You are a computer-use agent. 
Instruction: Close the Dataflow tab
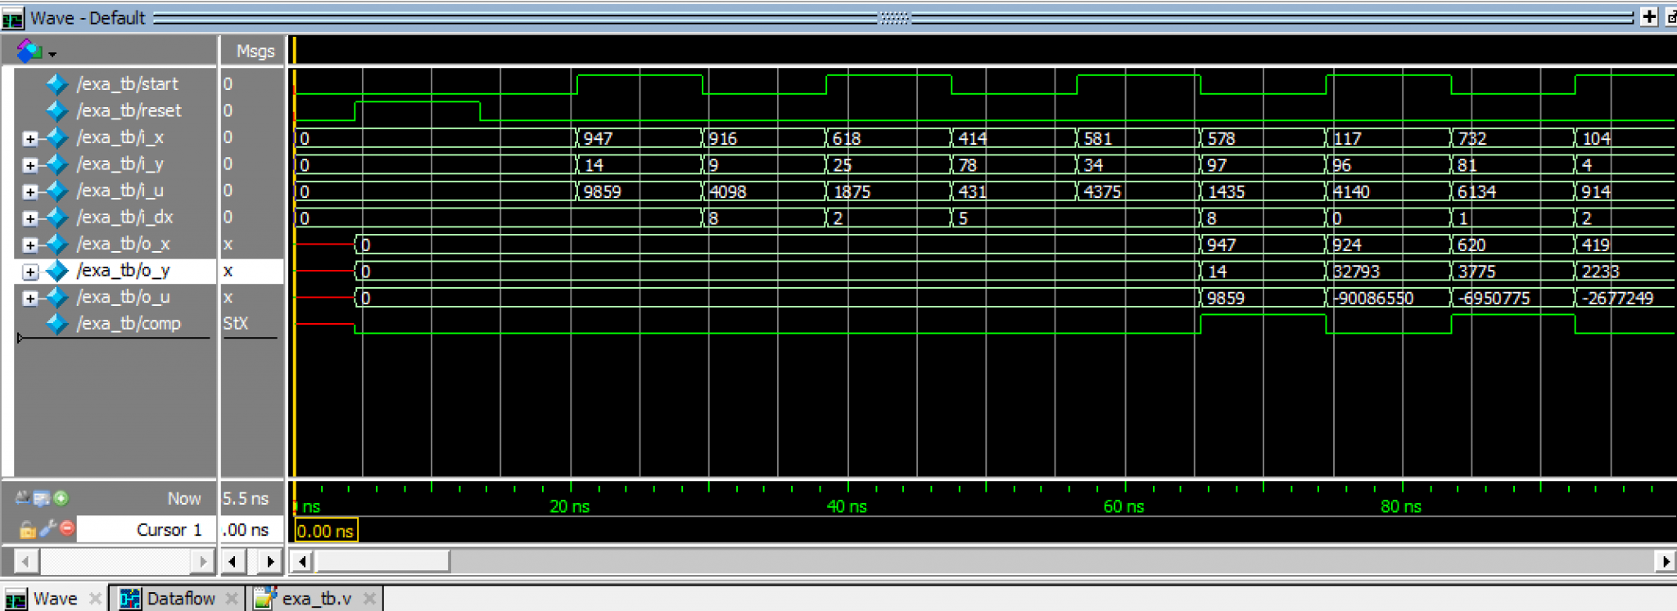pyautogui.click(x=232, y=599)
